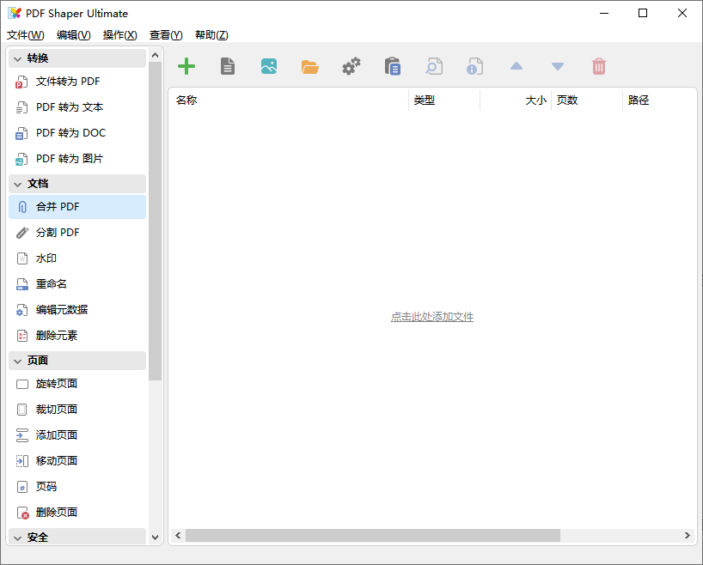This screenshot has width=703, height=565.
Task: Click the paste from clipboard icon
Action: coord(392,66)
